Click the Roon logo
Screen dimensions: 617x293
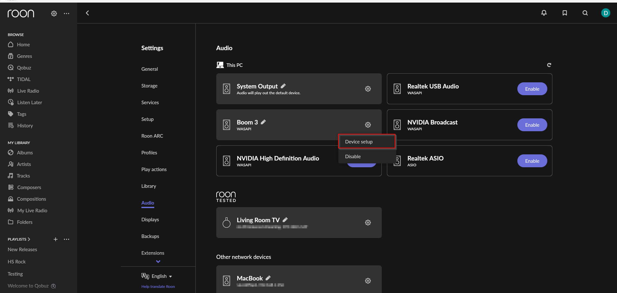(21, 13)
